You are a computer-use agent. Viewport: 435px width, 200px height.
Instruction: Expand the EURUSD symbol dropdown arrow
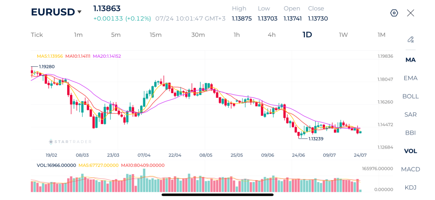click(79, 12)
